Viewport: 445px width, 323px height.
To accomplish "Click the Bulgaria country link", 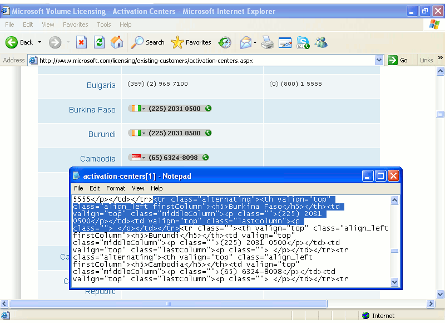I will (101, 85).
